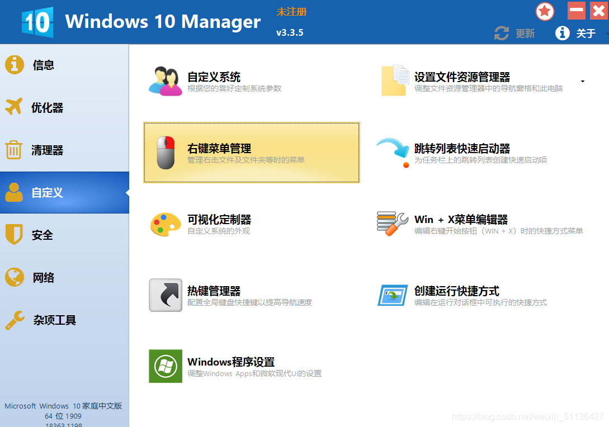
Task: Click the 64 位 1909 version text
Action: [x=63, y=416]
